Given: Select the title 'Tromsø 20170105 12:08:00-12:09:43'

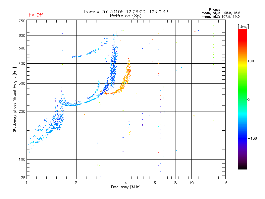Looking at the screenshot, I should point(126,12).
